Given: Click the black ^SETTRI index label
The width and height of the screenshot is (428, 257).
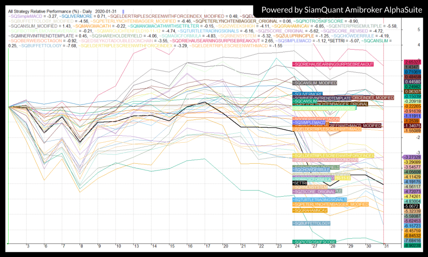Looking at the screenshot, I should coord(300,183).
